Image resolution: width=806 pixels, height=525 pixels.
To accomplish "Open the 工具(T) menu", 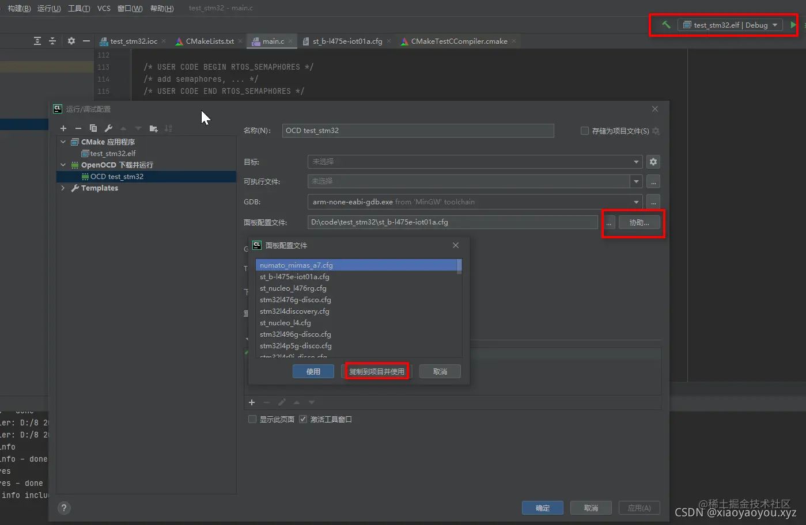I will click(79, 8).
